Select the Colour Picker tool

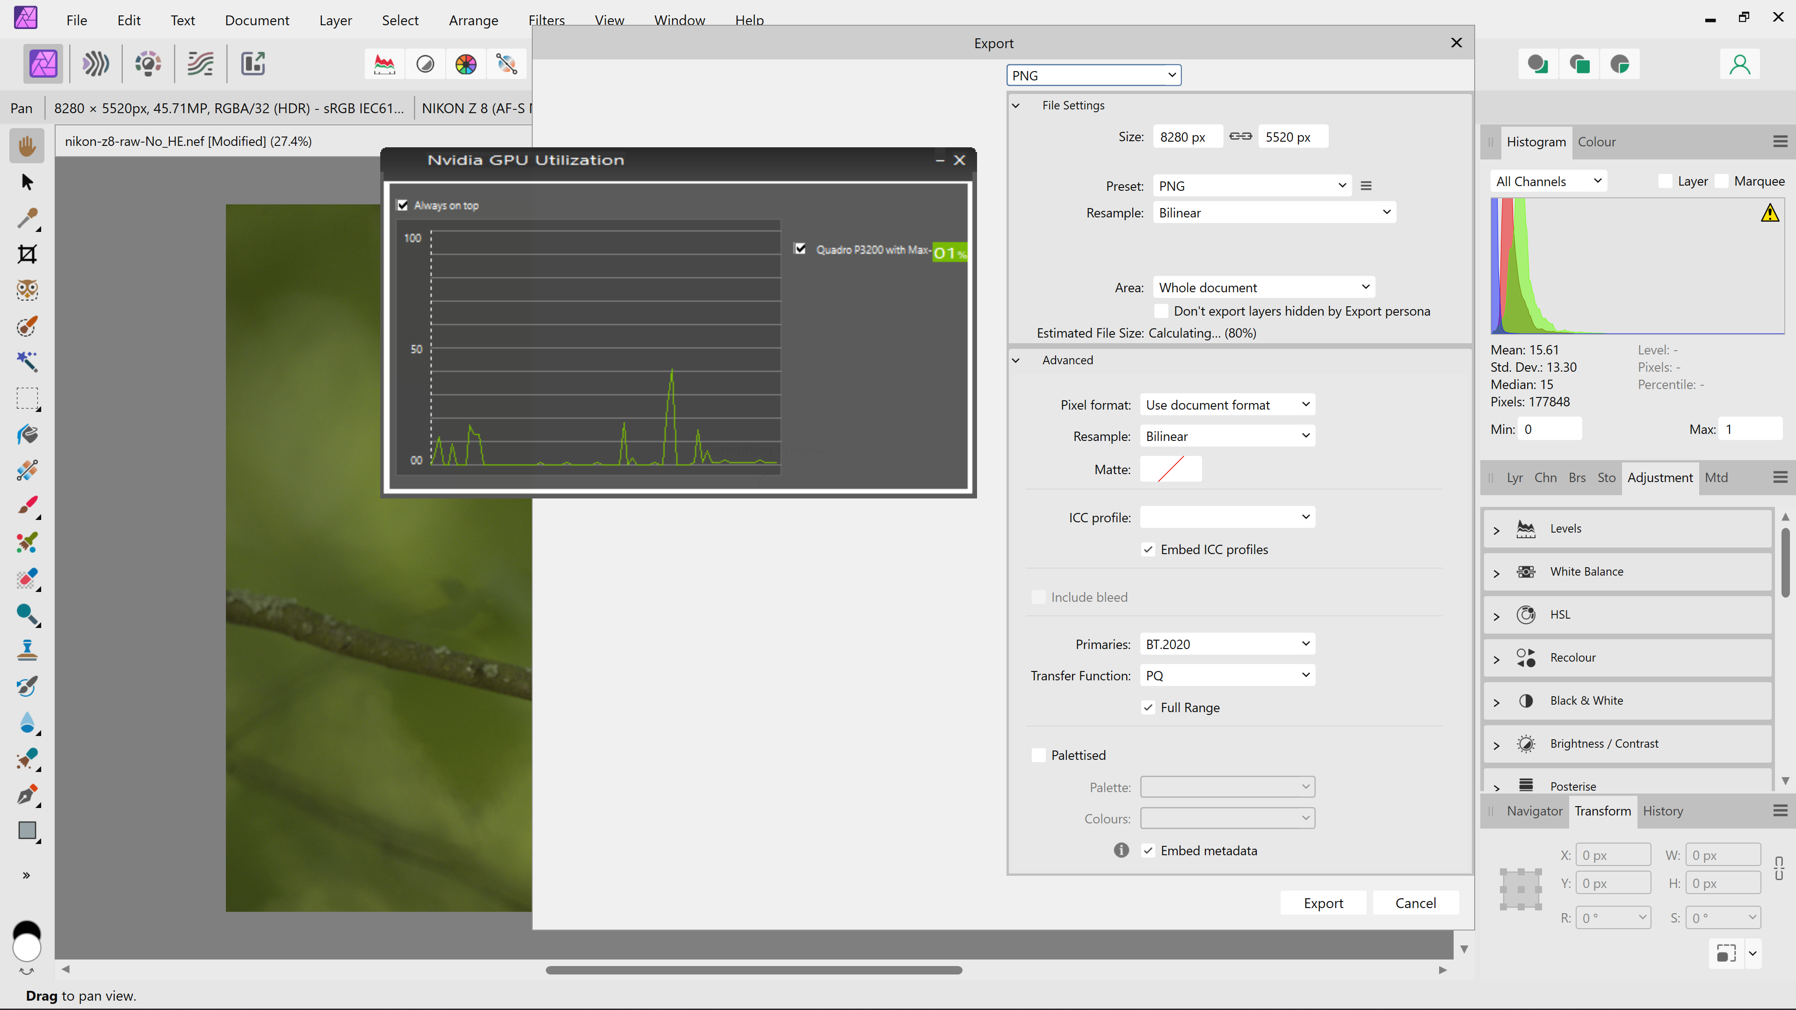pos(27,218)
